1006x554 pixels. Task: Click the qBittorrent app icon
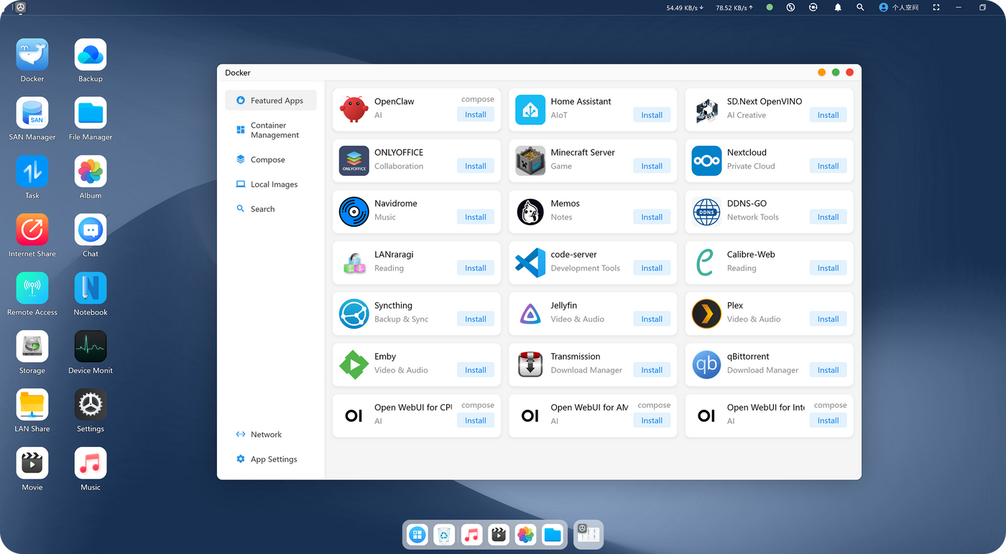point(706,365)
